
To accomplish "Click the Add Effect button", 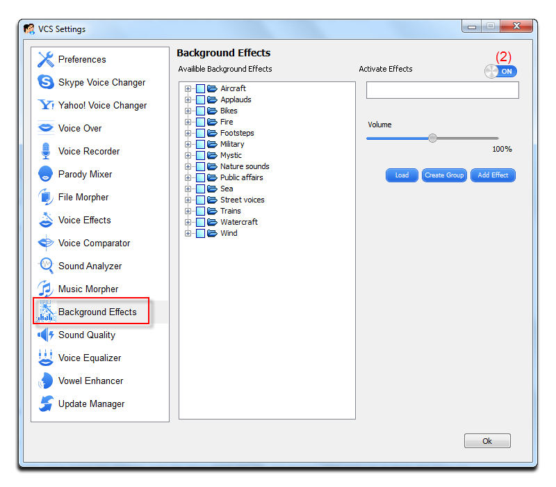I will pos(493,175).
